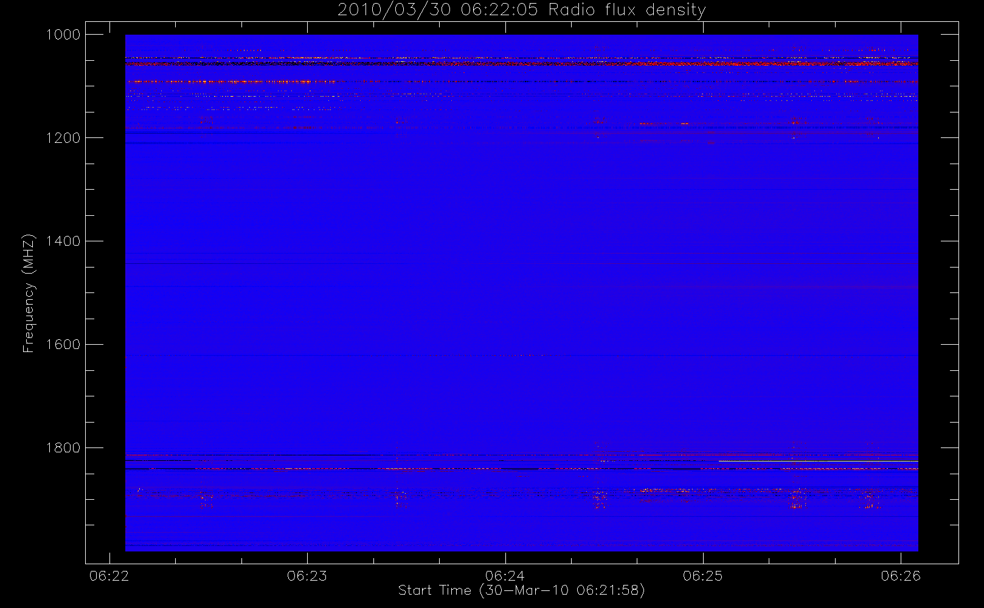The width and height of the screenshot is (984, 608).
Task: Click the 1000 frequency tick label
Action: click(x=63, y=35)
